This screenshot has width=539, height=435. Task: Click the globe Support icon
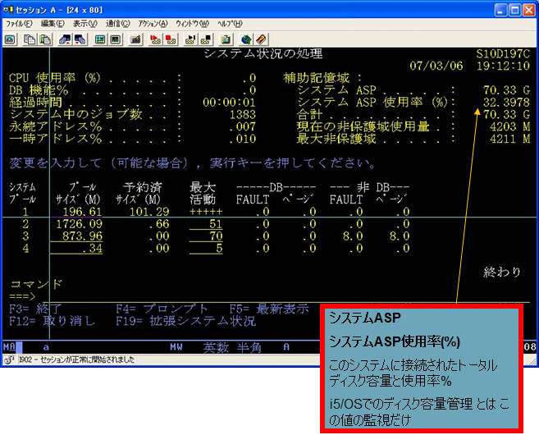(246, 39)
